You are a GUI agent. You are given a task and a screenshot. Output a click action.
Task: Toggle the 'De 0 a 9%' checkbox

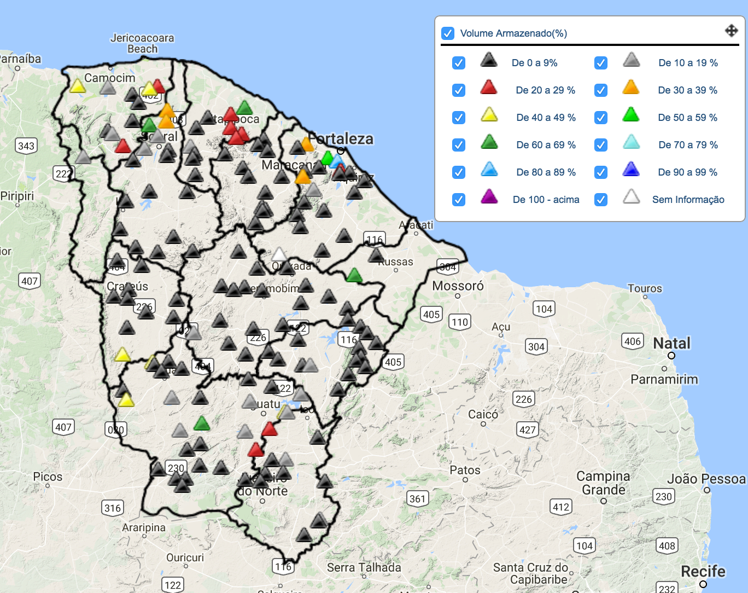[459, 63]
